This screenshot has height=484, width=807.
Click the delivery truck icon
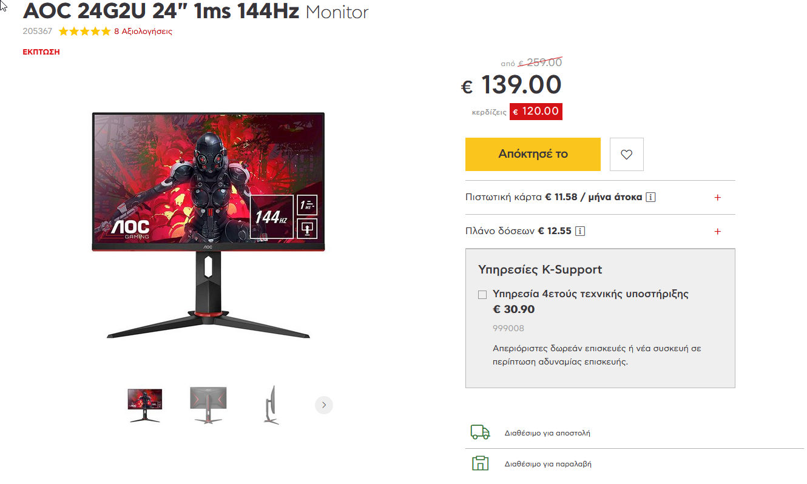[x=480, y=432]
